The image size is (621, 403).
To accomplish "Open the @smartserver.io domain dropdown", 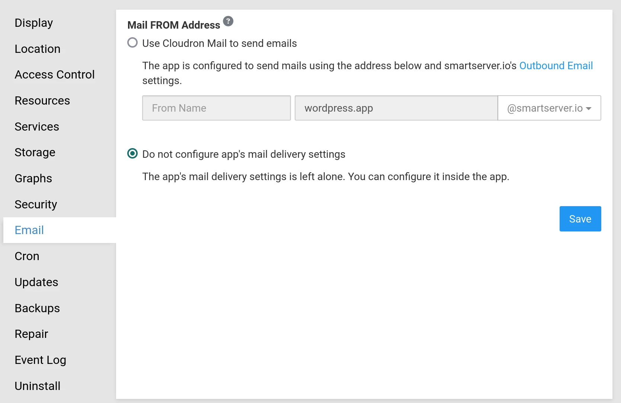I will (549, 108).
